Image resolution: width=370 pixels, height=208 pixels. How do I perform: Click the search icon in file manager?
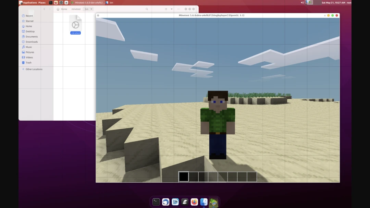[147, 9]
